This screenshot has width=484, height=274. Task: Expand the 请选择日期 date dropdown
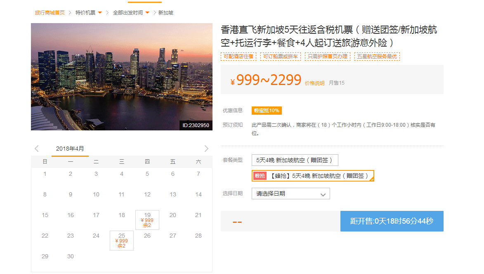tap(291, 194)
